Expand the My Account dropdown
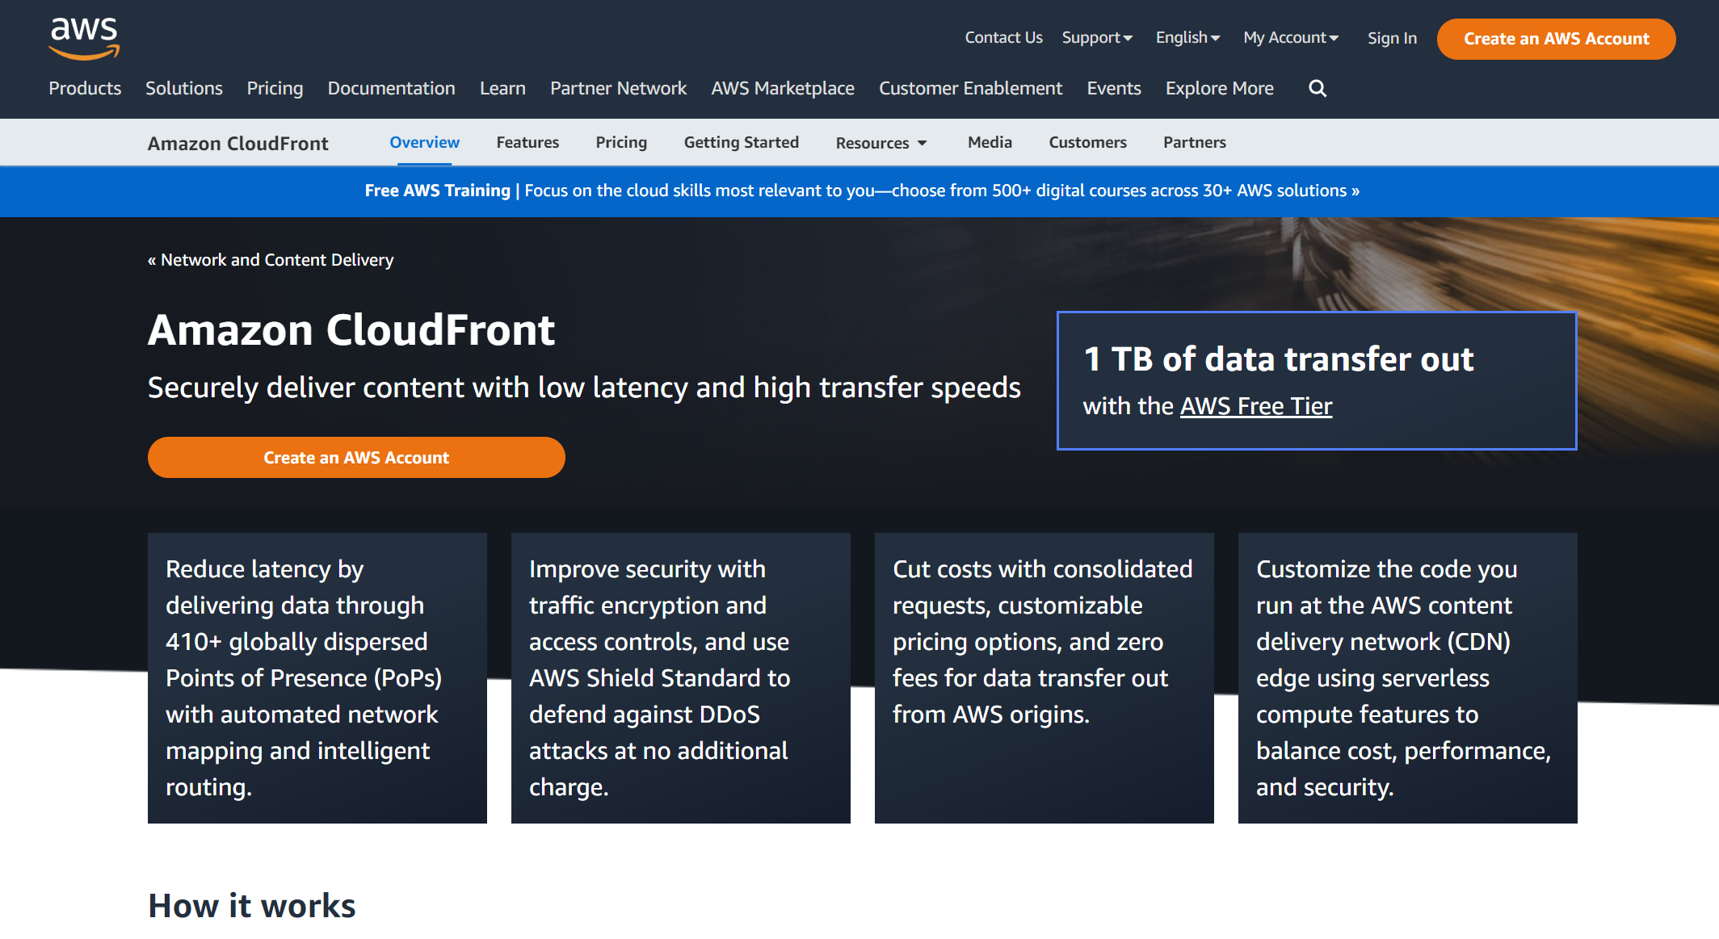This screenshot has width=1719, height=939. pyautogui.click(x=1291, y=38)
